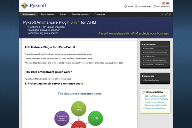Click the 2. FTP green circle
This screenshot has width=192, height=128.
click(95, 118)
